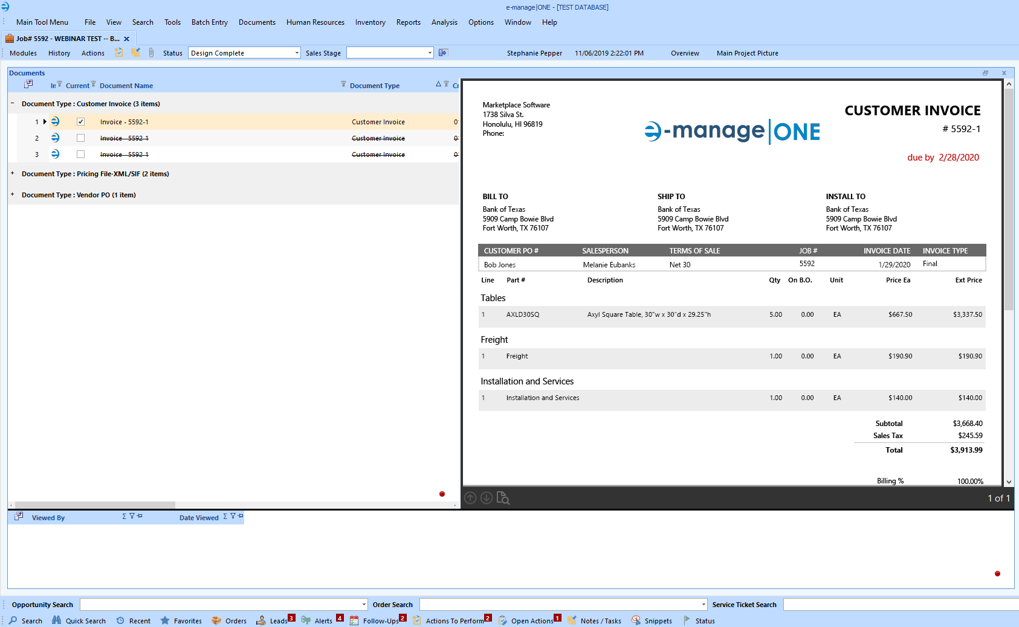Close the Job# 5592 tab
Viewport: 1019px width, 627px height.
click(126, 39)
